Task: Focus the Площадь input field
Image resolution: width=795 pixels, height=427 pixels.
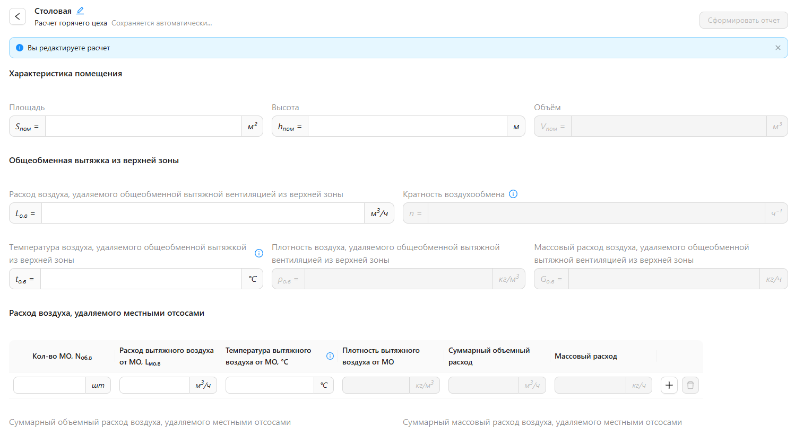Action: pos(143,127)
